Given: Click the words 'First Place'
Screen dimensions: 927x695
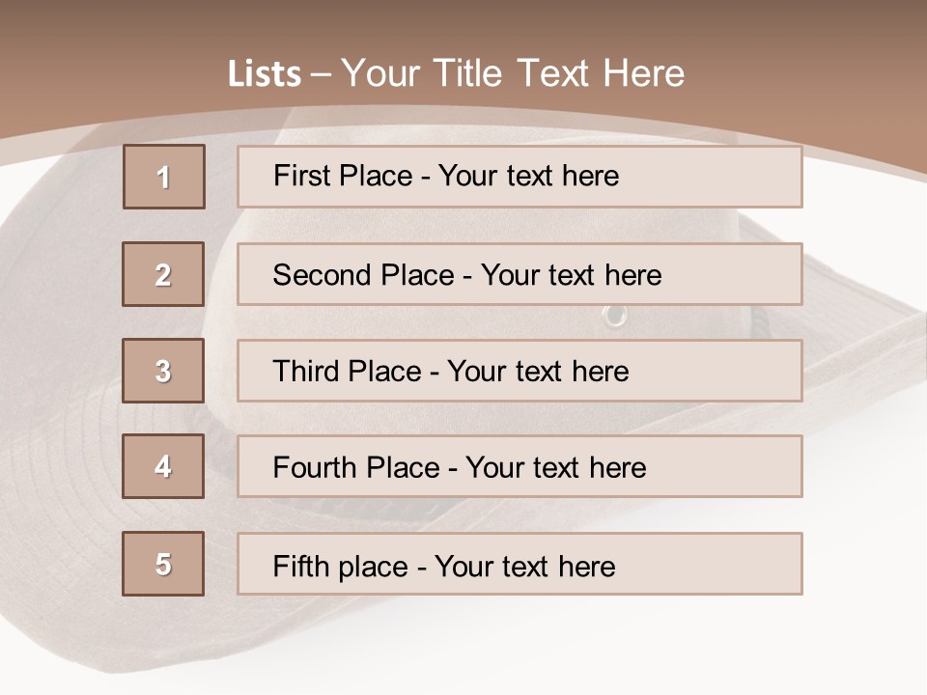Looking at the screenshot, I should click(x=342, y=176).
